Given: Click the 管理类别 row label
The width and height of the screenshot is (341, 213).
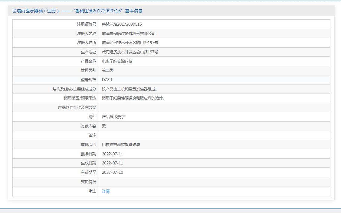Looking at the screenshot, I should [89, 71].
